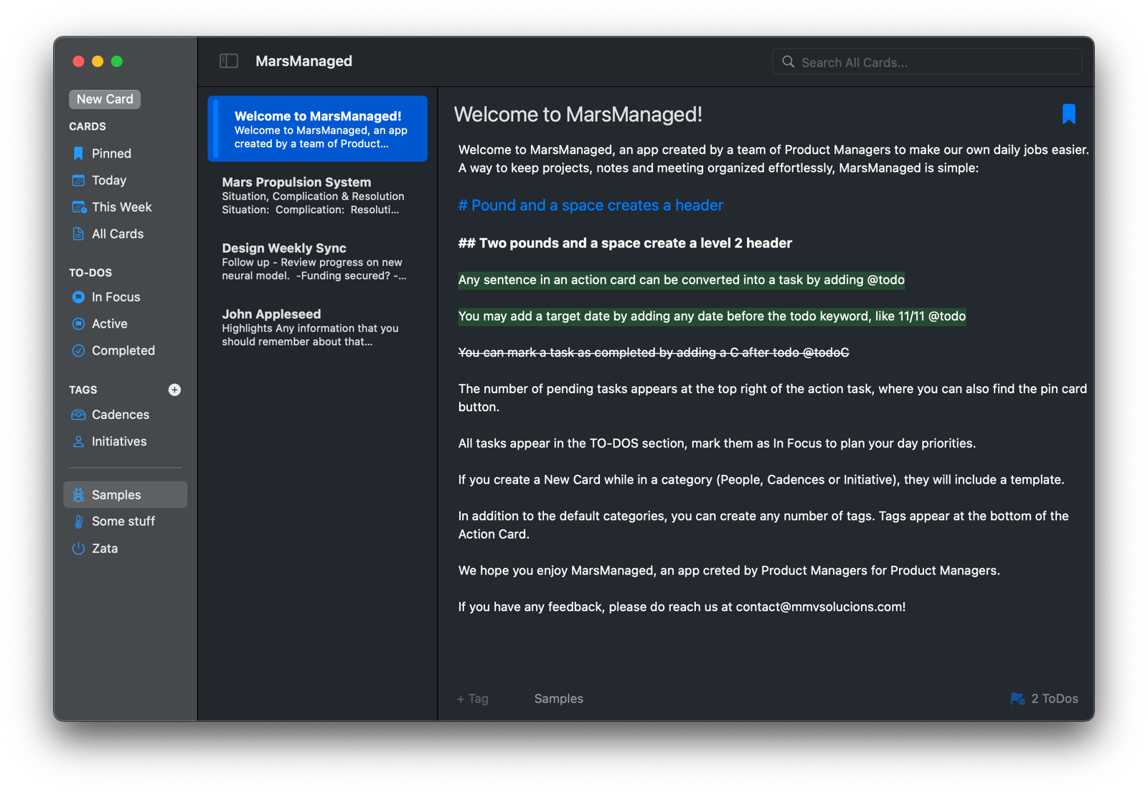
Task: Click the Pinned bookmark icon in sidebar
Action: [78, 154]
